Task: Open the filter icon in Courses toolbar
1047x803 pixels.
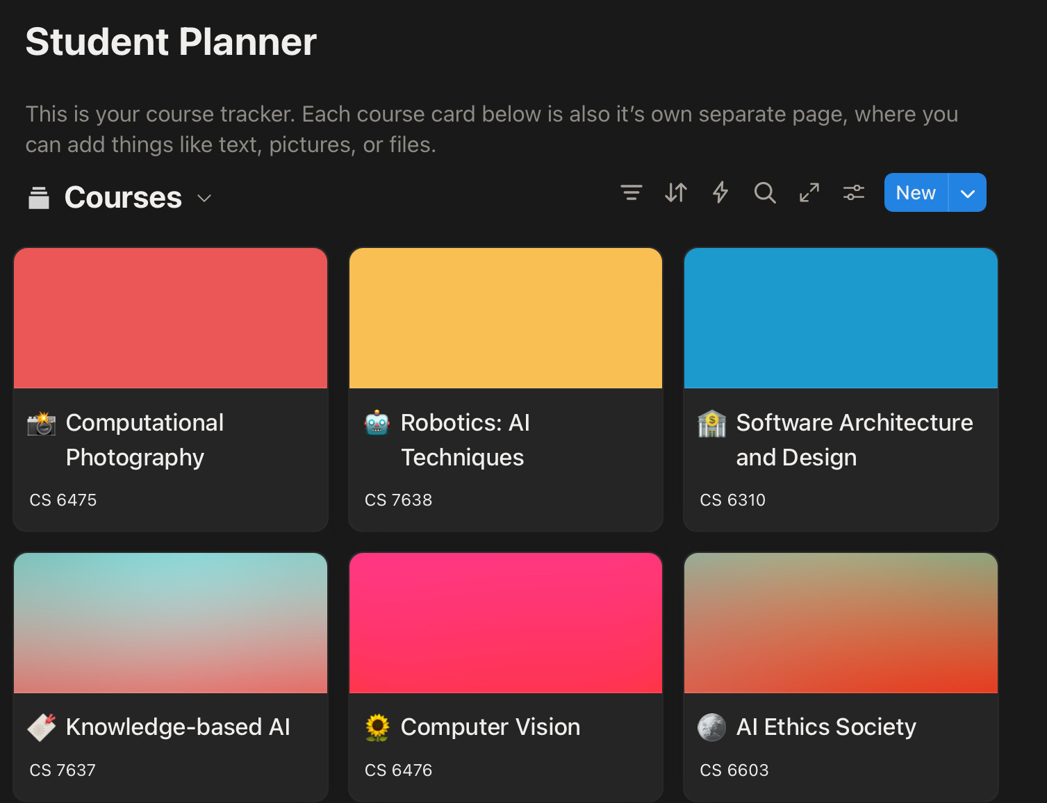Action: pos(632,192)
